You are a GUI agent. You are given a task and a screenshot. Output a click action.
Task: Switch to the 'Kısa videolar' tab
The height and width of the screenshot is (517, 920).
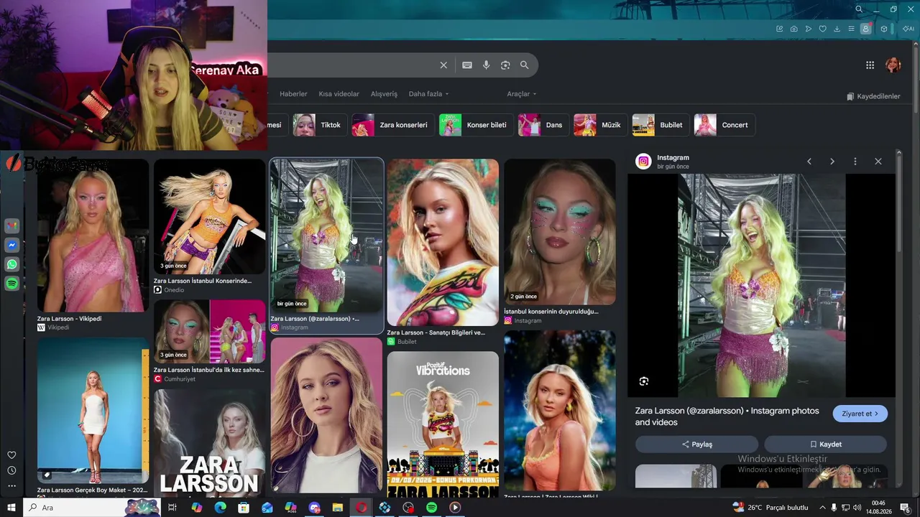tap(339, 94)
